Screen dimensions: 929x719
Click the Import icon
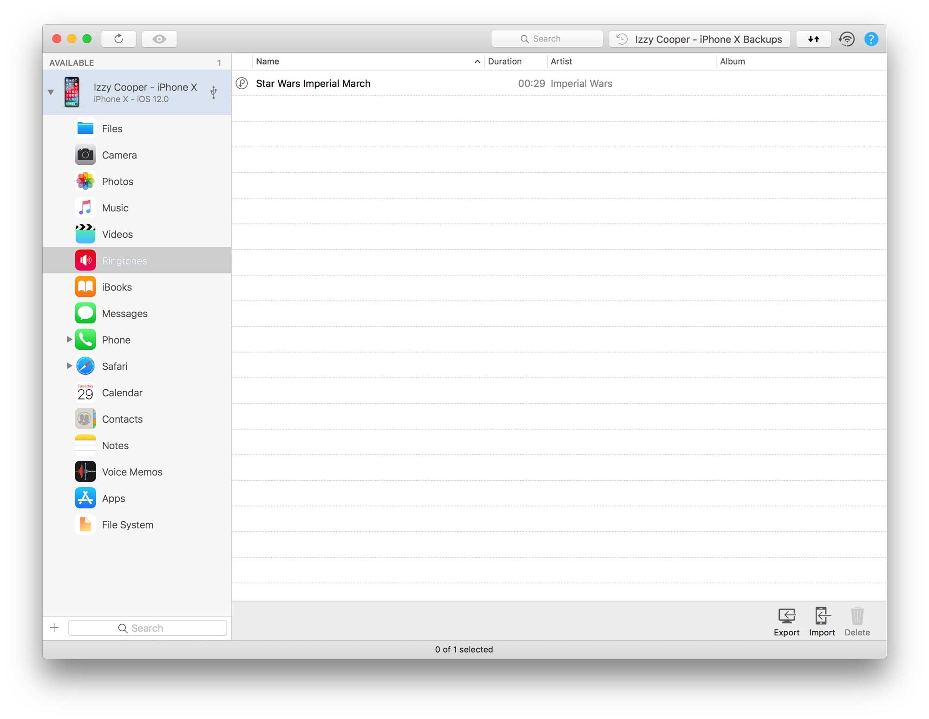[822, 616]
